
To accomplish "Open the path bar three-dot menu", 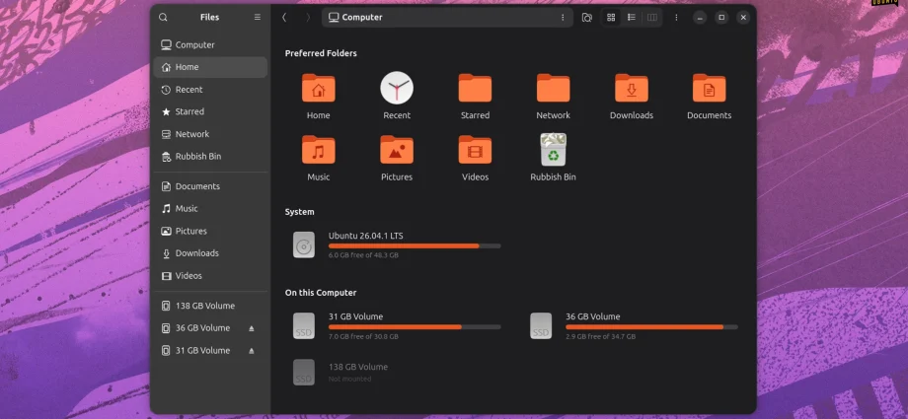I will pos(563,18).
